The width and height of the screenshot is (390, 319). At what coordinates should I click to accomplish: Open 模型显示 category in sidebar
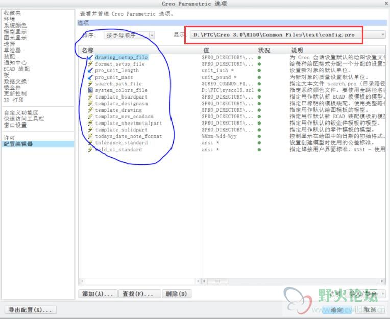click(15, 32)
